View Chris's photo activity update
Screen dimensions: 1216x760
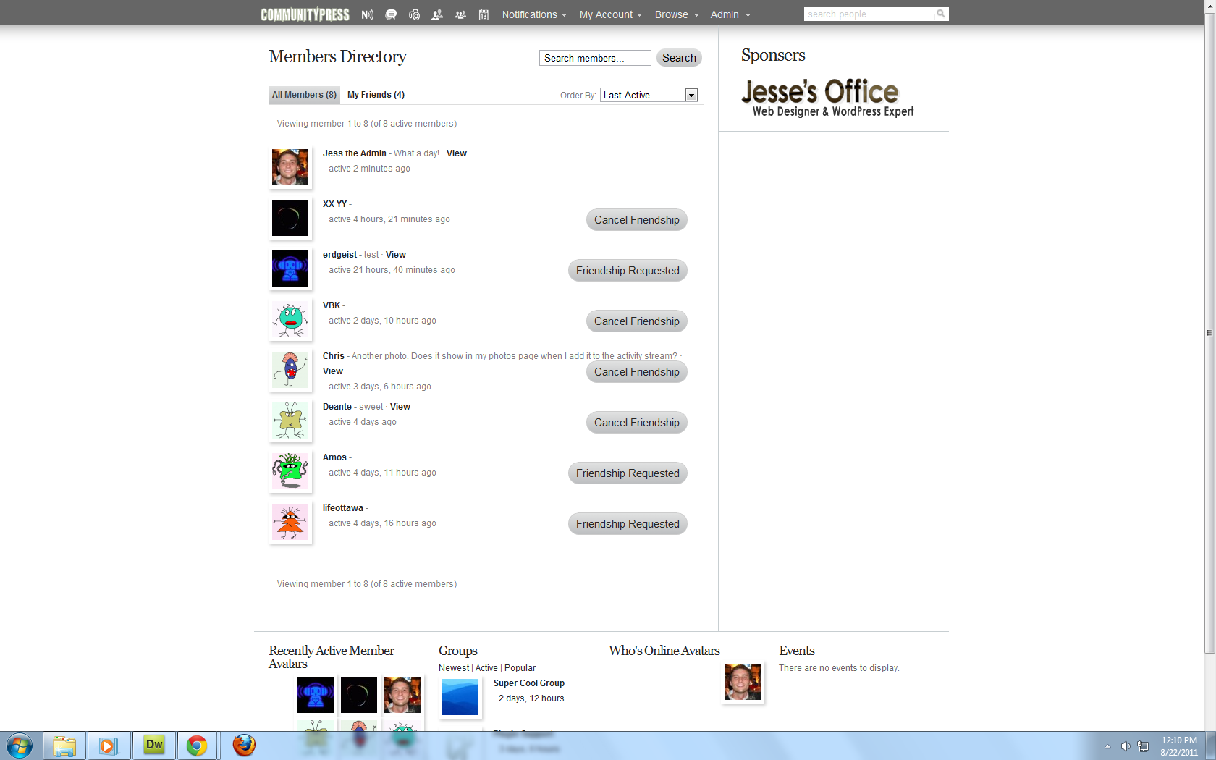point(333,371)
